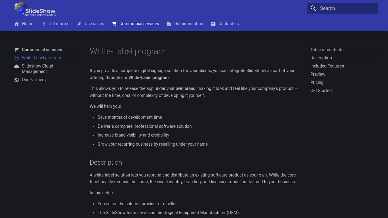Jump to the Pricing section
388x218 pixels.
click(317, 82)
